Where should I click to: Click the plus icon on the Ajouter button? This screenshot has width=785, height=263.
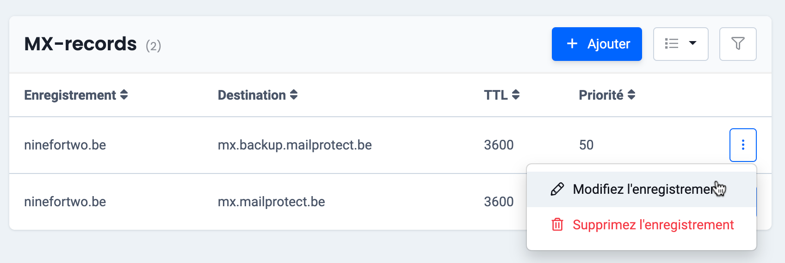click(x=572, y=44)
